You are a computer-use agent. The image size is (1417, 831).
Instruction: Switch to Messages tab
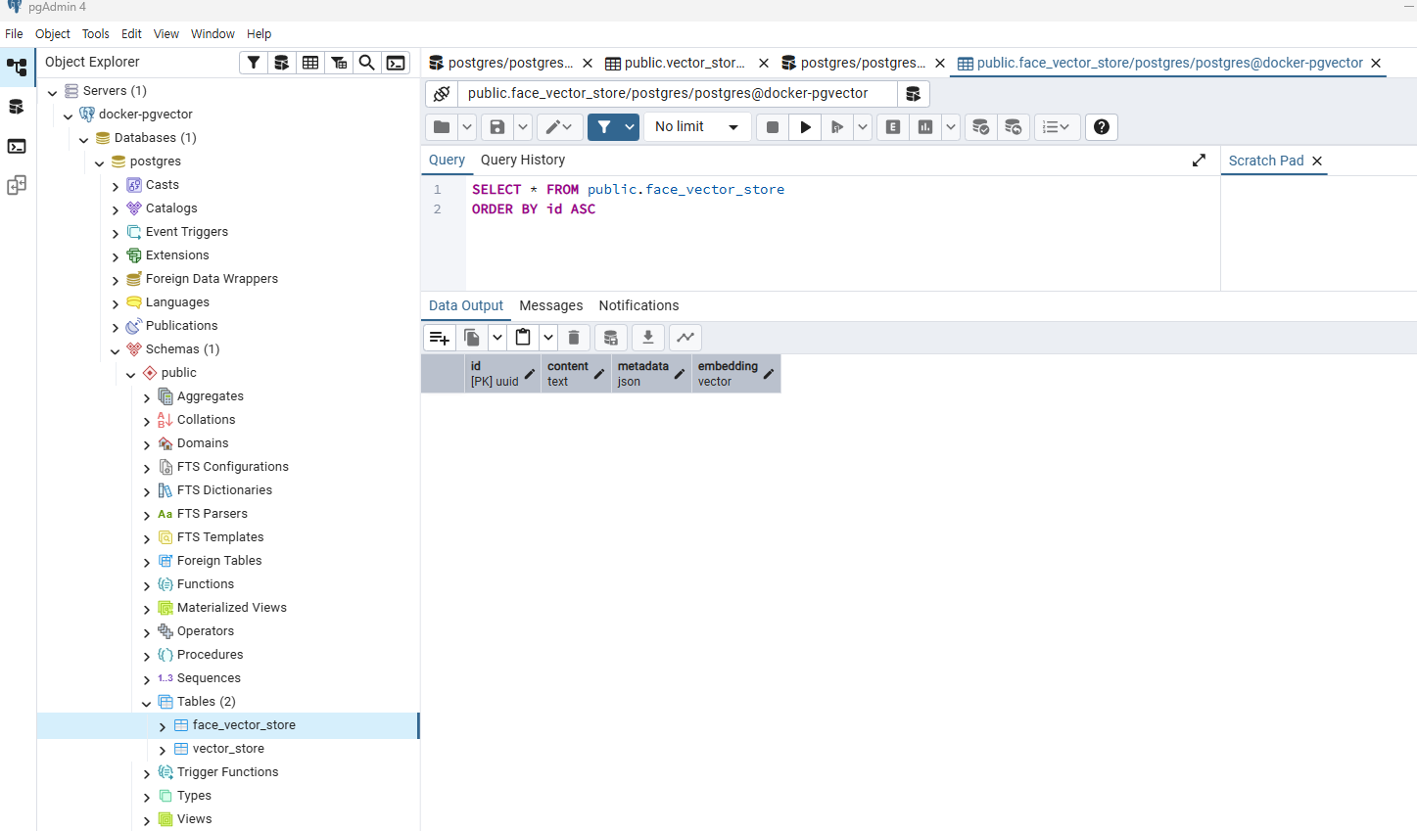(x=551, y=305)
